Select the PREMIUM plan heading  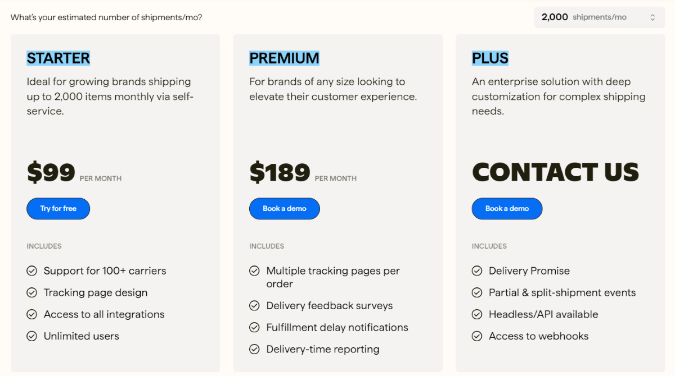tap(284, 58)
